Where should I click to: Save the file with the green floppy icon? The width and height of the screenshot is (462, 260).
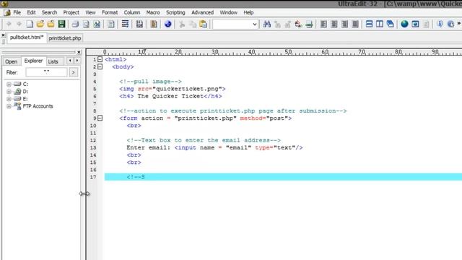click(x=61, y=24)
